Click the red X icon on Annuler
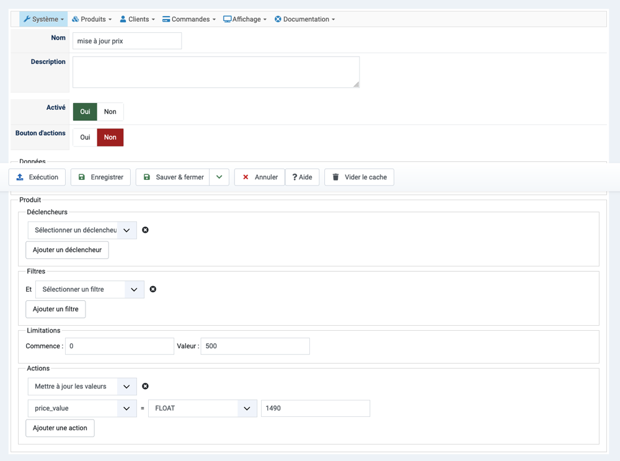620x461 pixels. (x=246, y=177)
